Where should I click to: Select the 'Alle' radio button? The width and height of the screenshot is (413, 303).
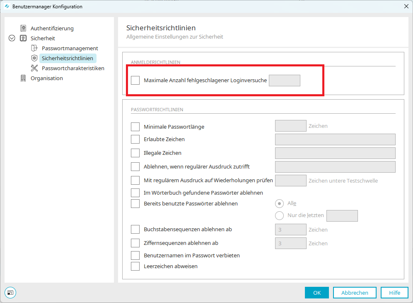(280, 203)
